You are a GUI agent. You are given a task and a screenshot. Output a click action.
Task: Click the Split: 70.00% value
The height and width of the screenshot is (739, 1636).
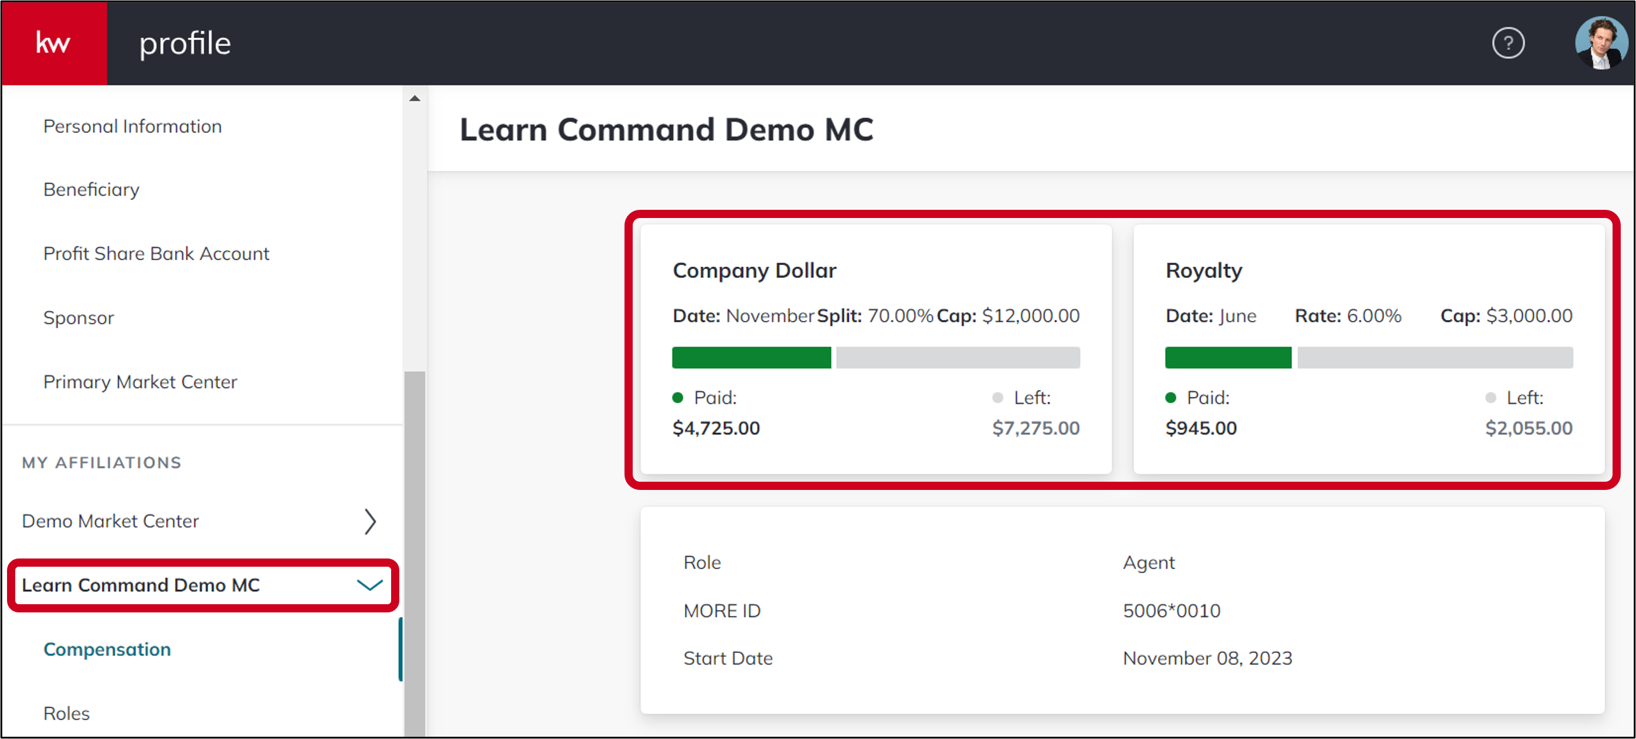click(x=875, y=315)
